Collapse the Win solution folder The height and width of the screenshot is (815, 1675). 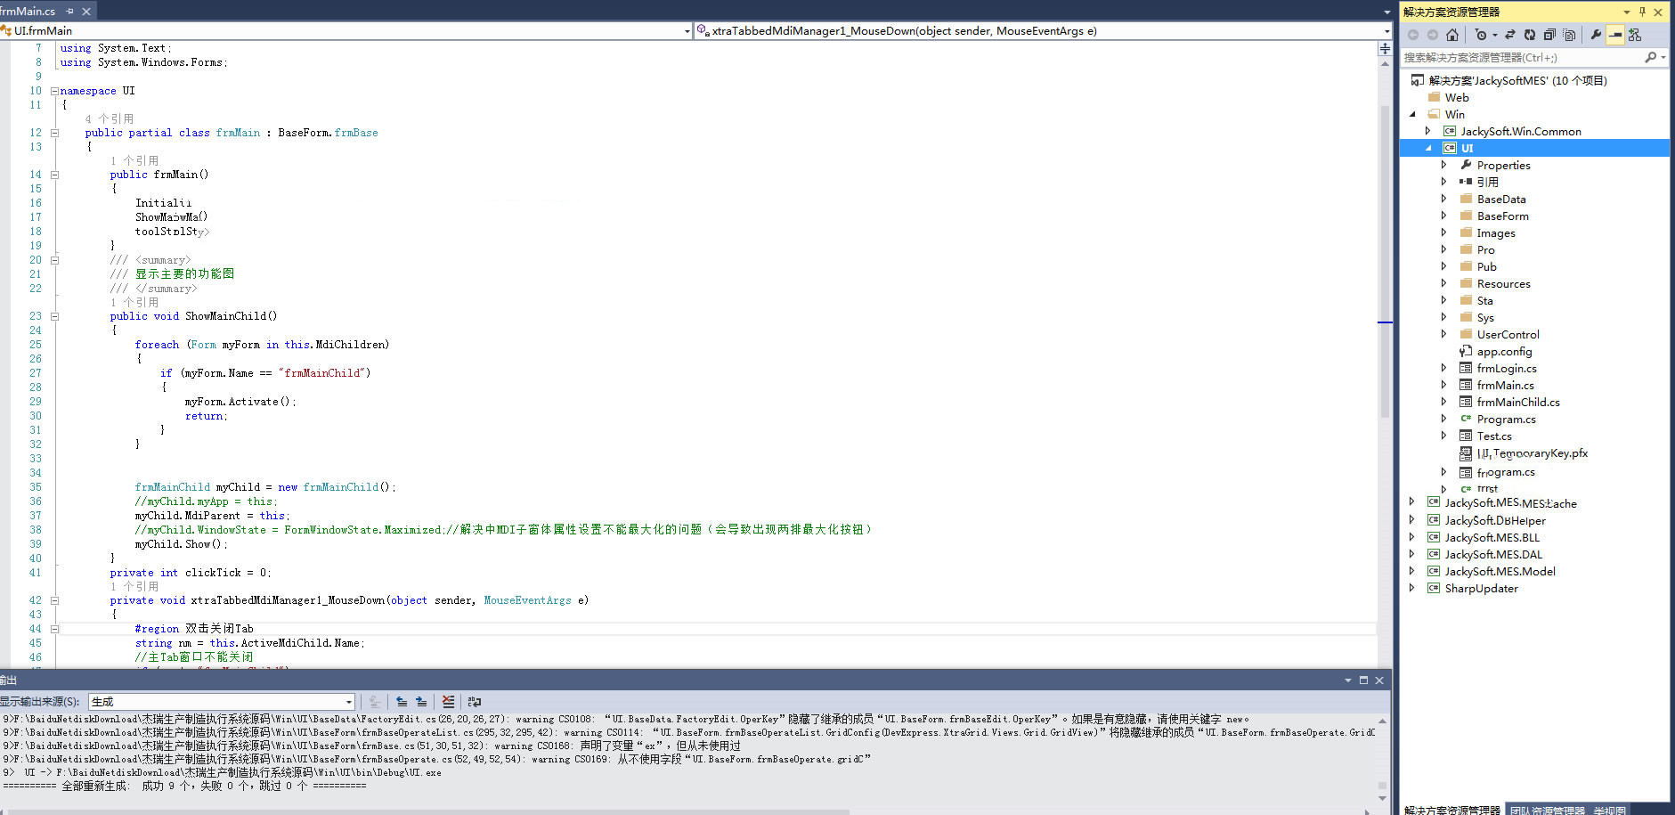(x=1412, y=114)
